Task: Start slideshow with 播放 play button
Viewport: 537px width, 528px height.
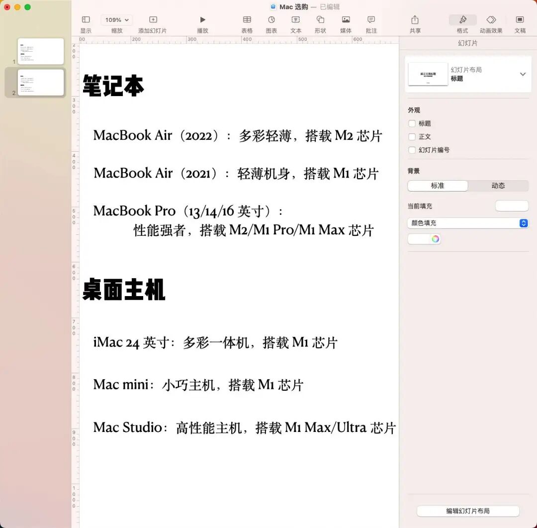Action: 202,19
